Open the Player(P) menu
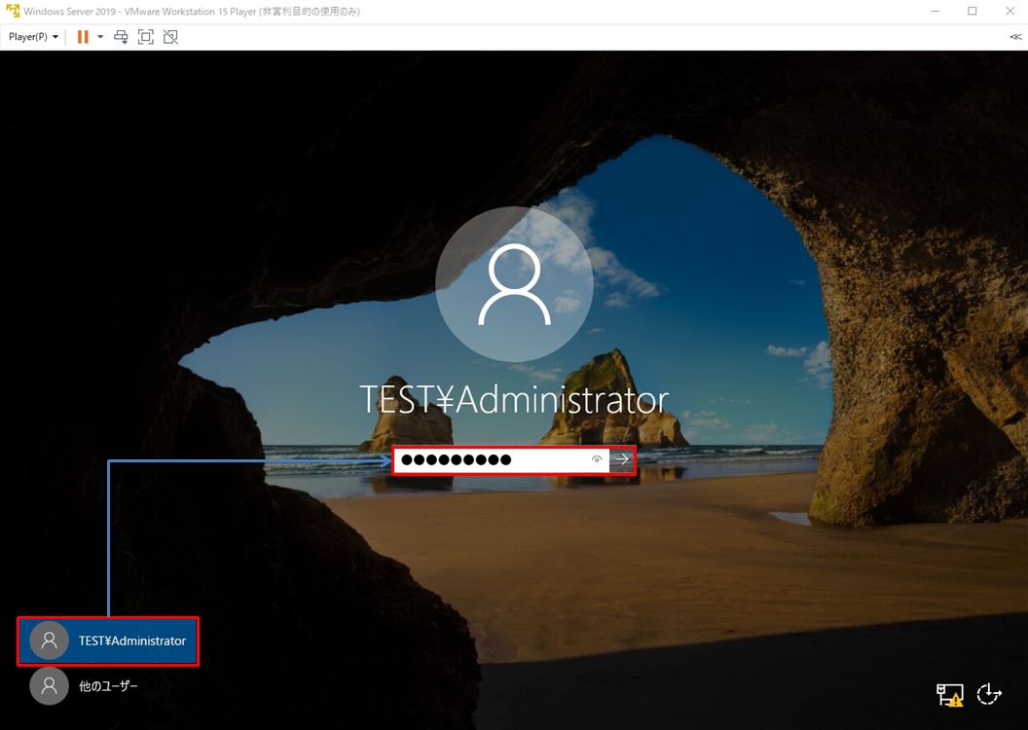Image resolution: width=1028 pixels, height=730 pixels. (33, 37)
